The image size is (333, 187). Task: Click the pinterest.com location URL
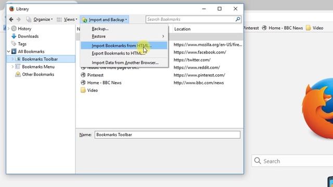coord(199,75)
